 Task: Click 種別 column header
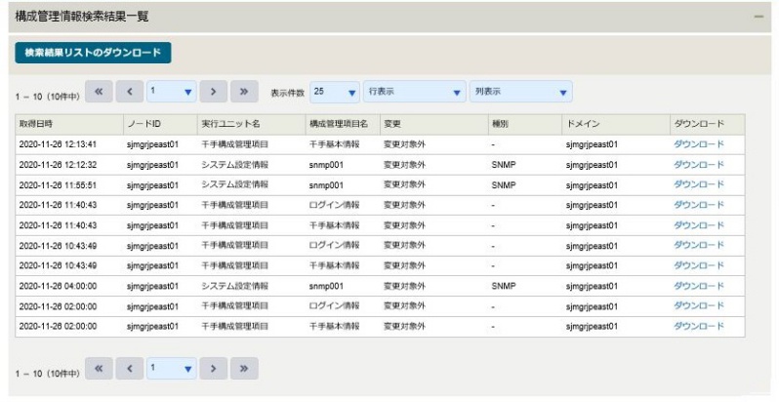[524, 124]
